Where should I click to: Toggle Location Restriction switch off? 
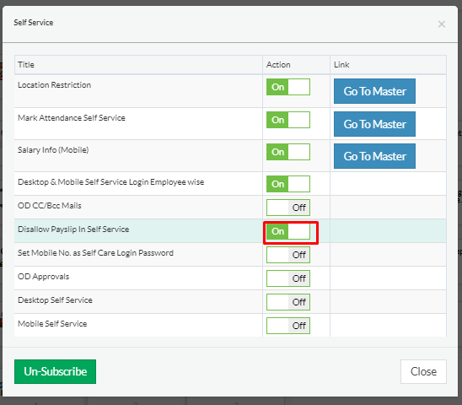pyautogui.click(x=288, y=87)
